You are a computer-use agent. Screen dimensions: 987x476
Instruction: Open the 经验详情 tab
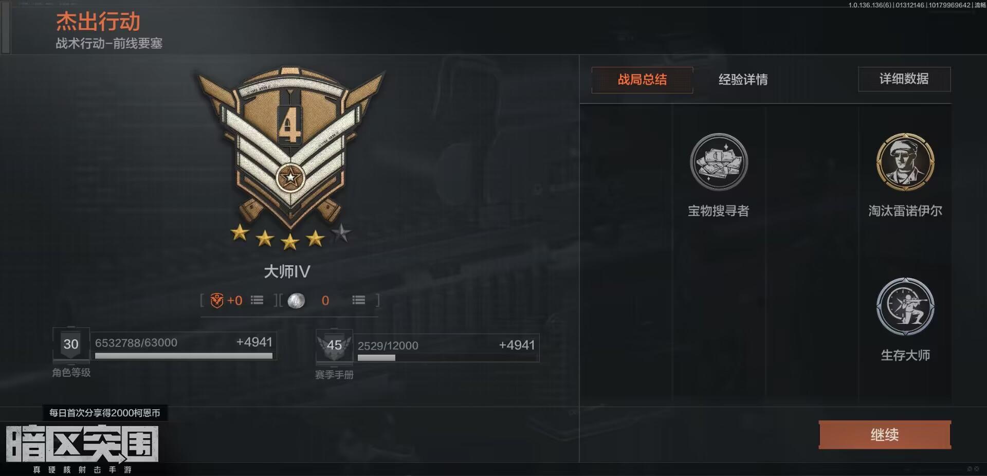click(x=743, y=80)
